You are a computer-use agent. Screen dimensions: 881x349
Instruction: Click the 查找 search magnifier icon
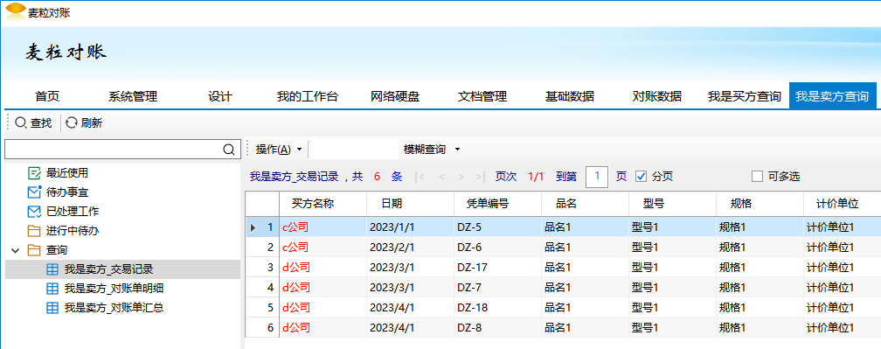pos(21,122)
